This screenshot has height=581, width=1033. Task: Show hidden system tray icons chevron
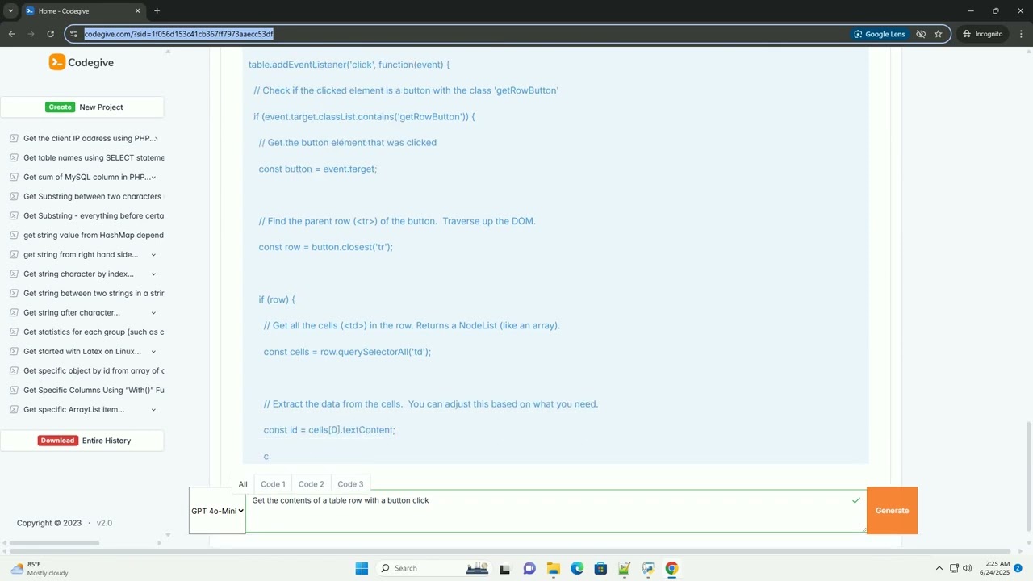(939, 568)
